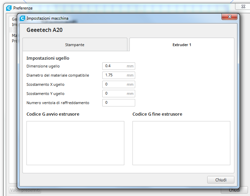
Task: Click the Cura icon in Preferenze title bar
Action: (x=9, y=8)
